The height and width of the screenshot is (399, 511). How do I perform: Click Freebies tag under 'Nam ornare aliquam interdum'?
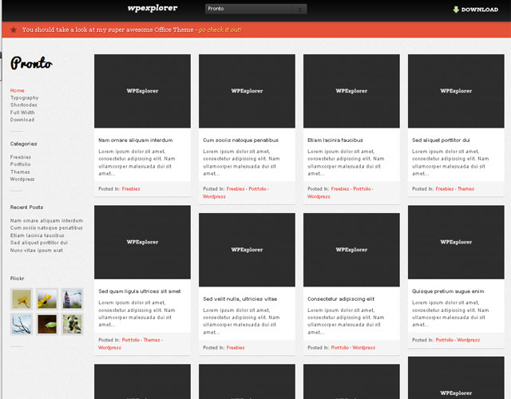coord(131,188)
